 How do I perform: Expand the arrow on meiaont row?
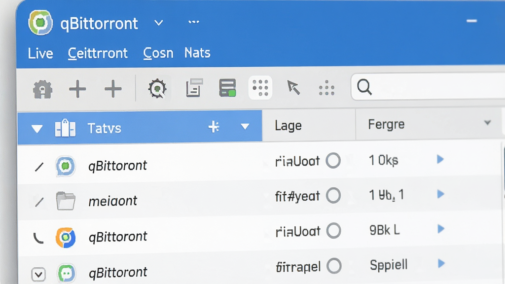pyautogui.click(x=440, y=194)
